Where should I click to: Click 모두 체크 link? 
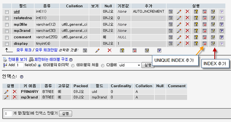[x=24, y=50]
